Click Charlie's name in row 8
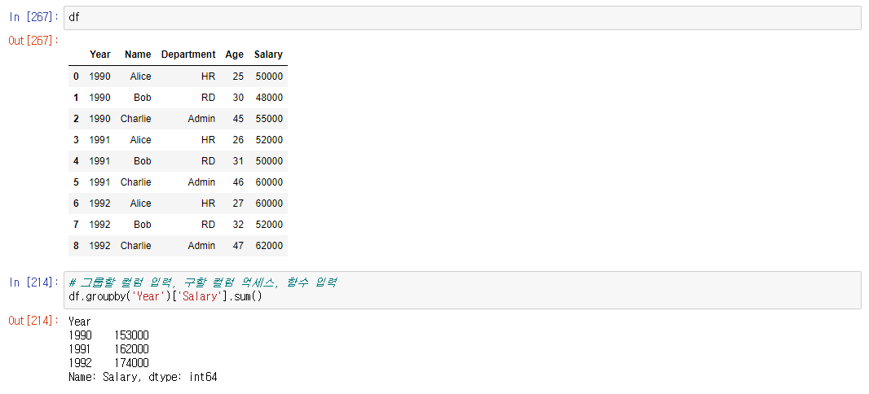869x394 pixels. click(136, 246)
